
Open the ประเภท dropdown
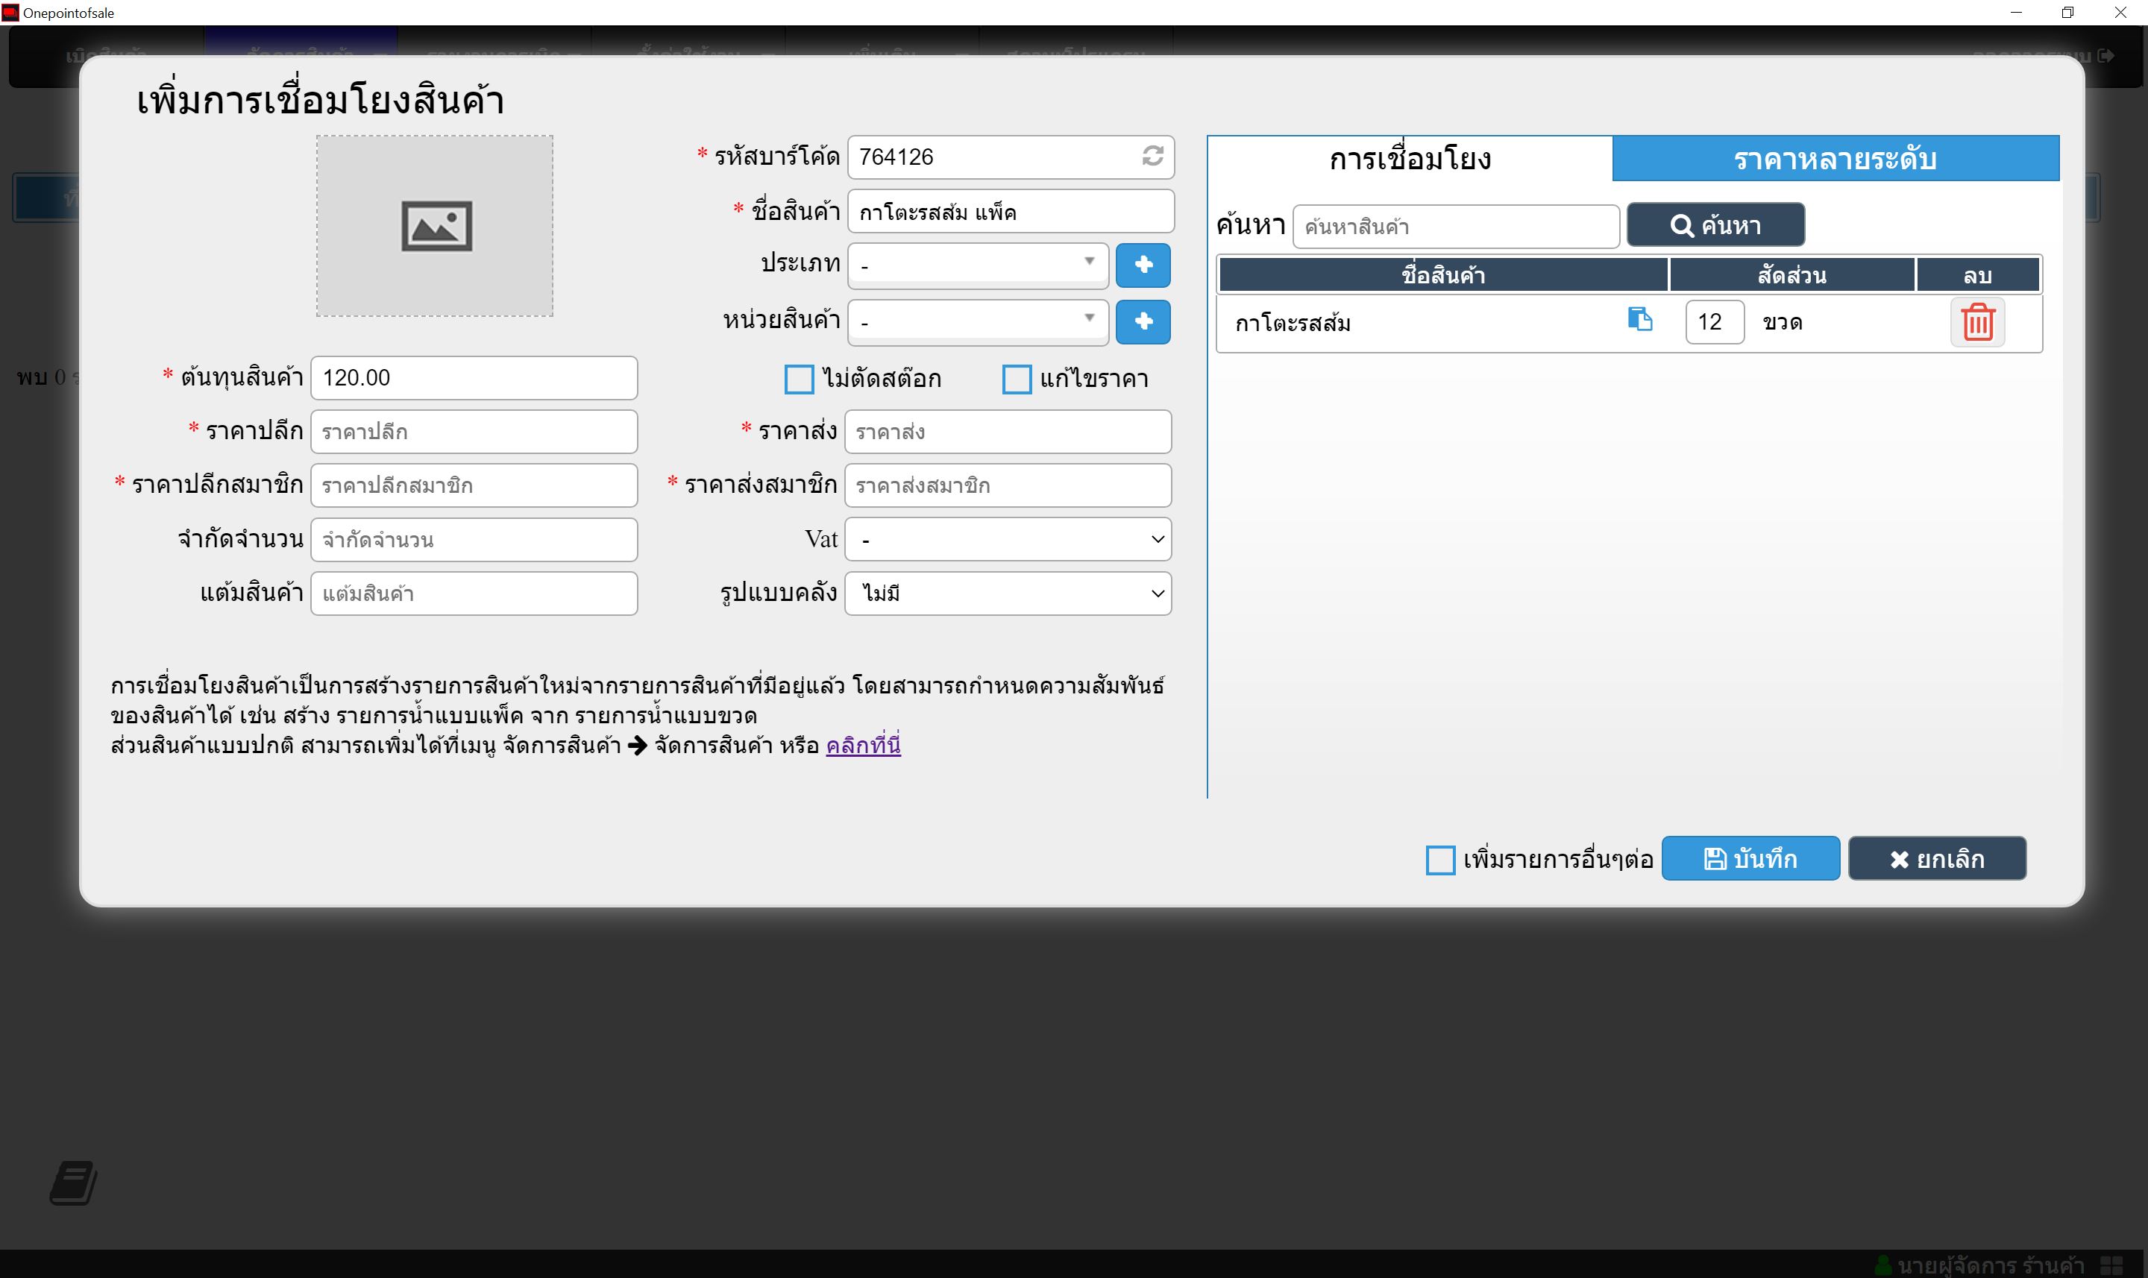[x=979, y=265]
